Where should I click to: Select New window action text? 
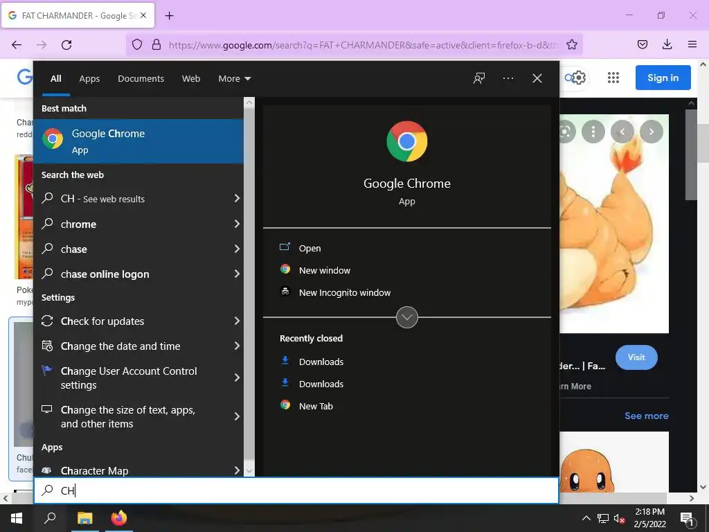coord(325,271)
